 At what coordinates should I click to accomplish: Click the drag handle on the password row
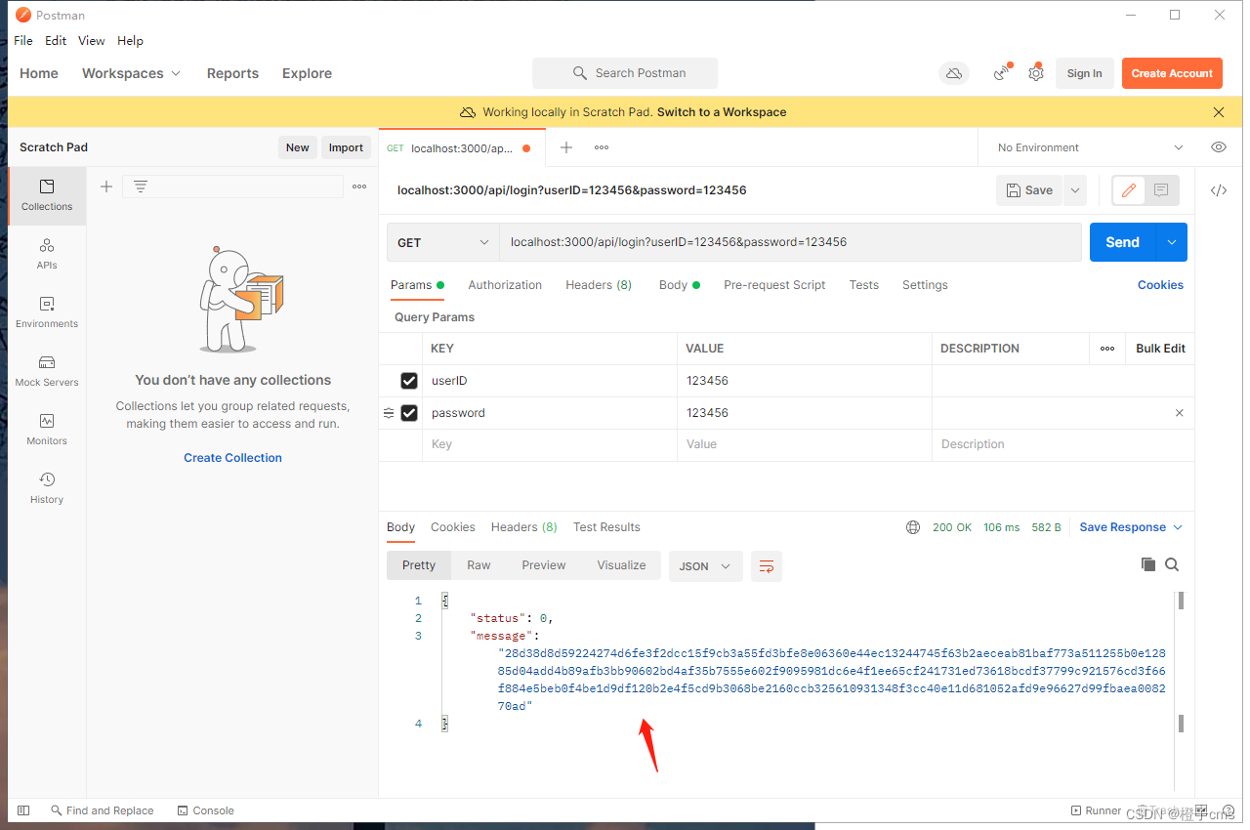(x=389, y=413)
